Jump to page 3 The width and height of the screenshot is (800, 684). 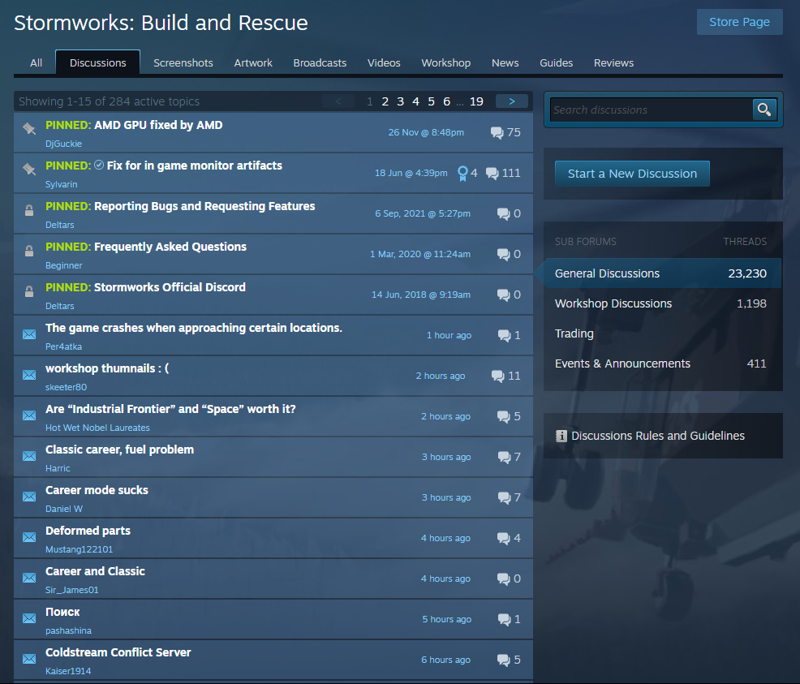click(401, 101)
